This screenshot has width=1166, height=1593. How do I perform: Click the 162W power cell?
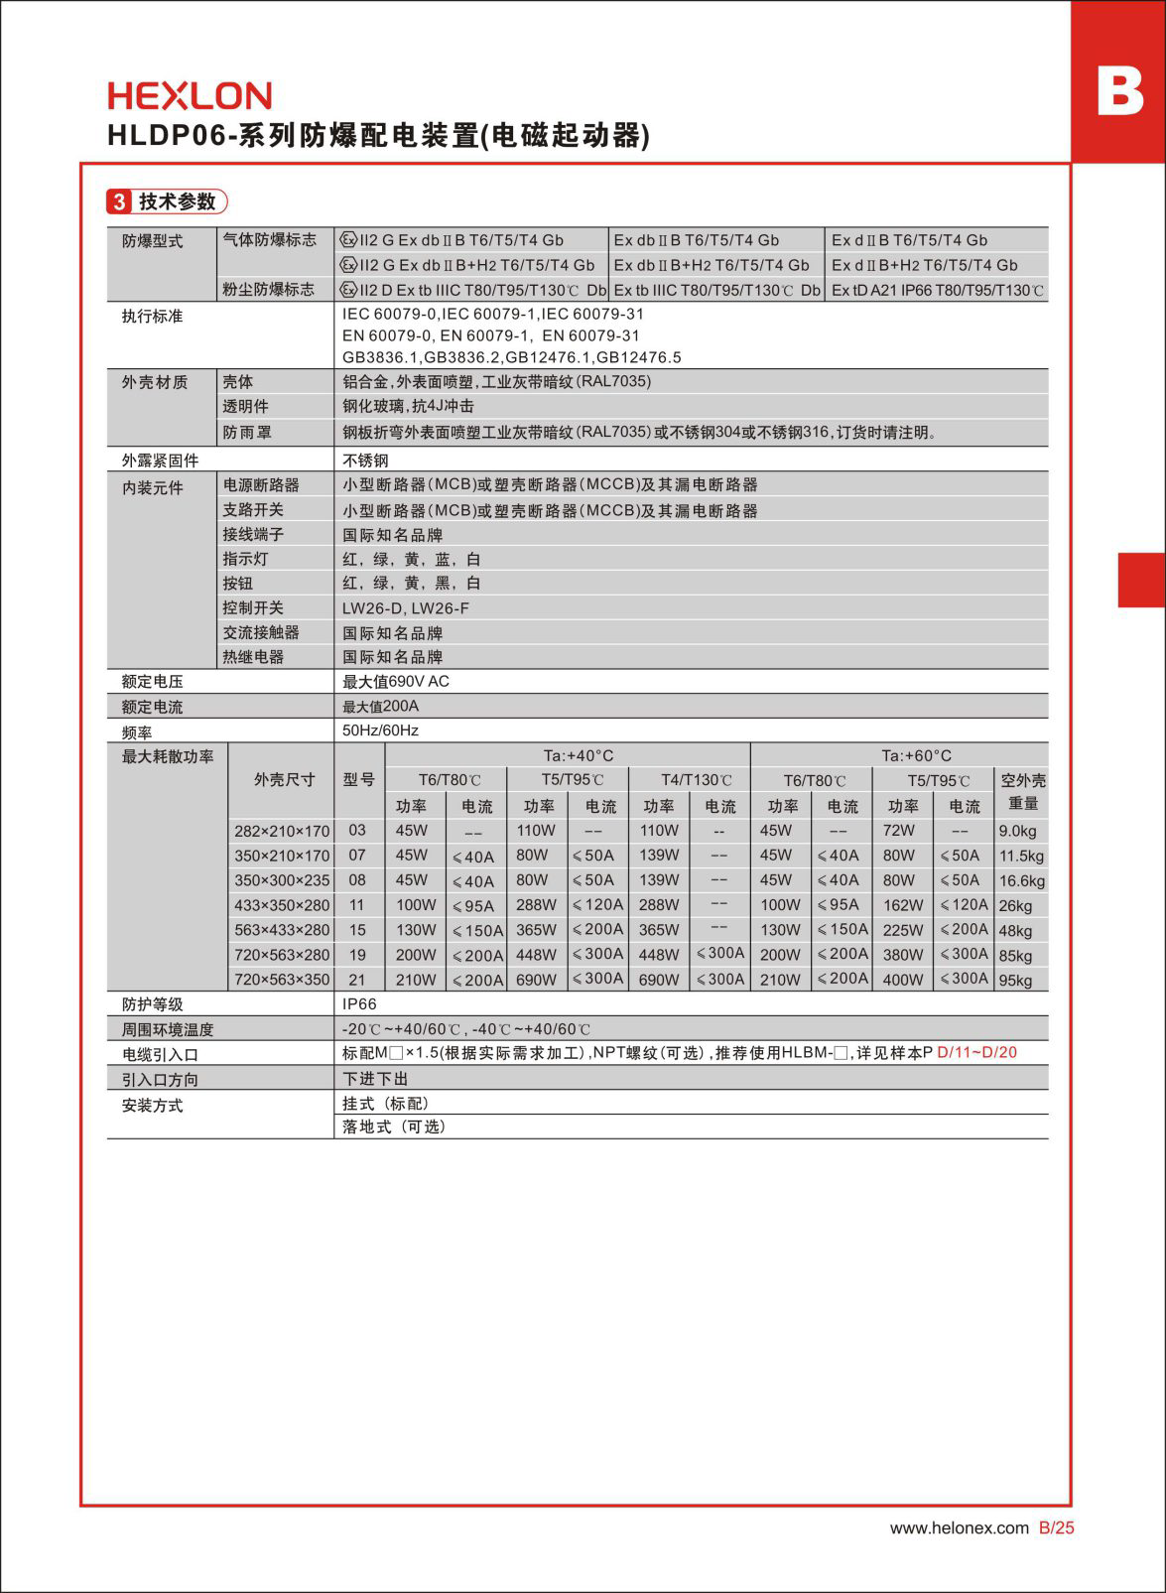903,905
